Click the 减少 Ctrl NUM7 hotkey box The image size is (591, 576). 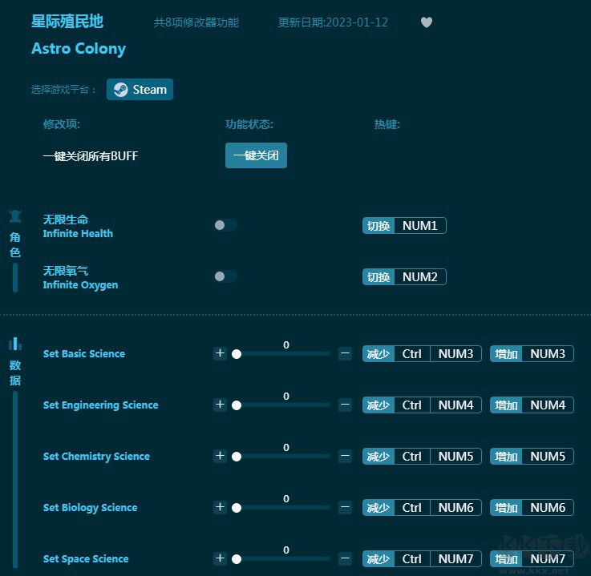coord(422,558)
